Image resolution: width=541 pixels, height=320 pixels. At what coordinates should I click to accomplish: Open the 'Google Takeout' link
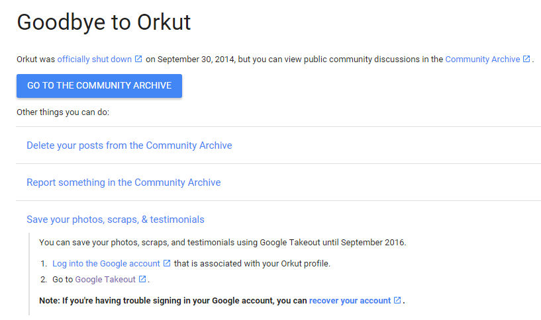[x=105, y=280]
